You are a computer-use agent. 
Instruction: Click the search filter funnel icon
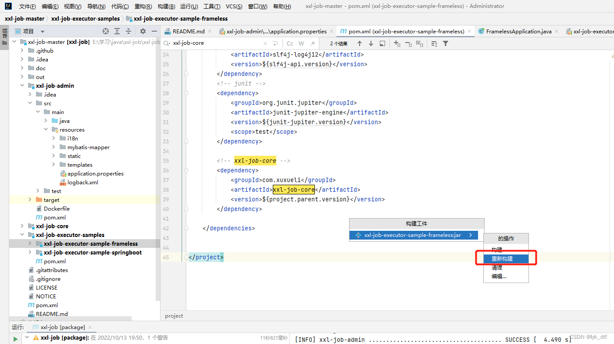tap(446, 43)
